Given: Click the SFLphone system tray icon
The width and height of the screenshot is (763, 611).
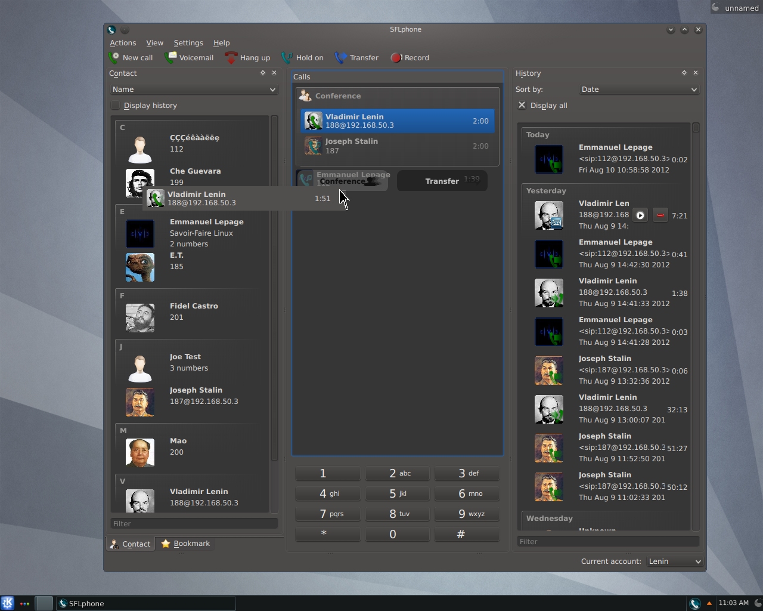Looking at the screenshot, I should 695,603.
